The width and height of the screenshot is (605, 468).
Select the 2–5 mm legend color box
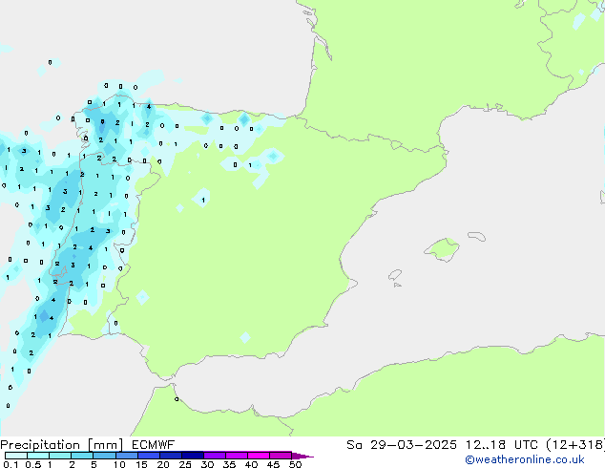click(82, 456)
